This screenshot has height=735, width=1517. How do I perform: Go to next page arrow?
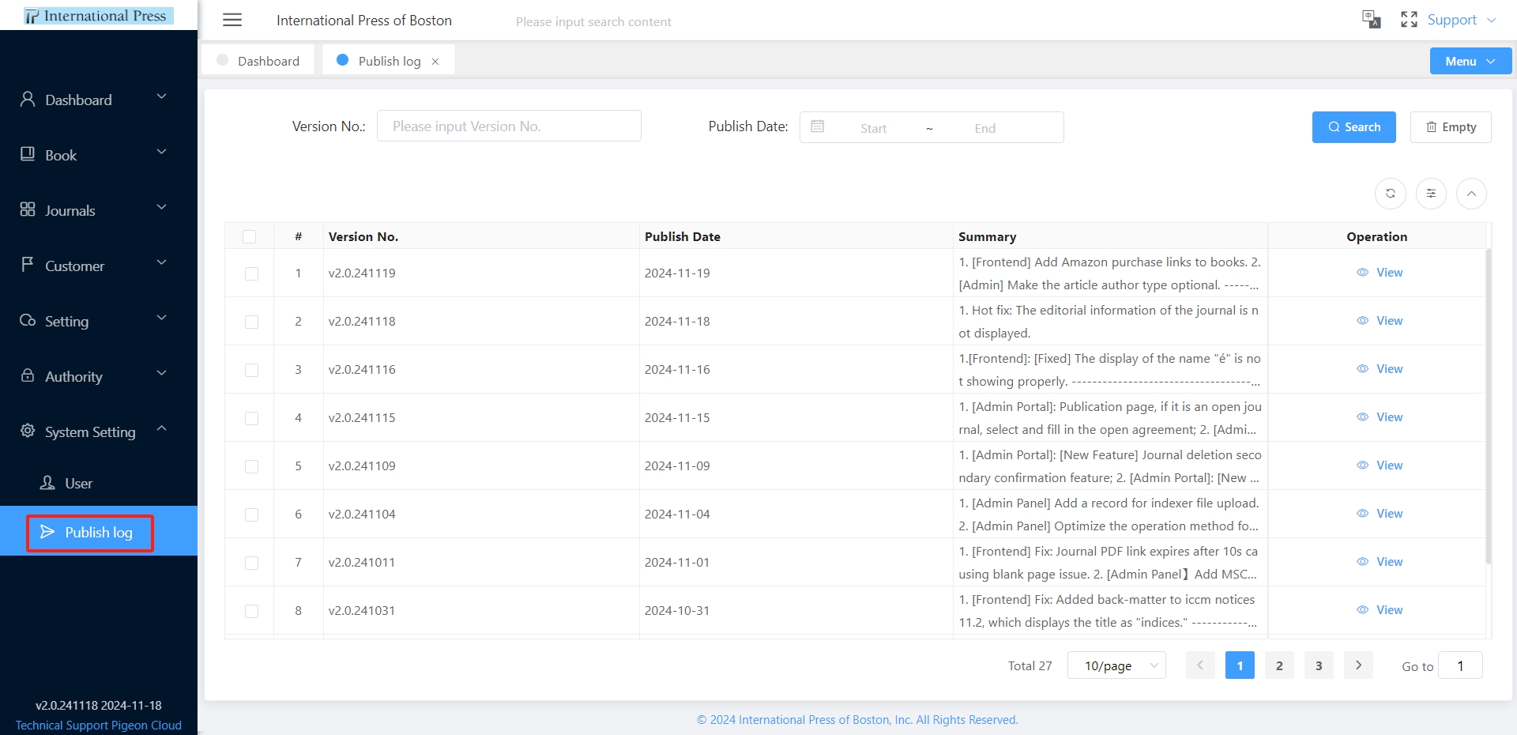(x=1358, y=665)
